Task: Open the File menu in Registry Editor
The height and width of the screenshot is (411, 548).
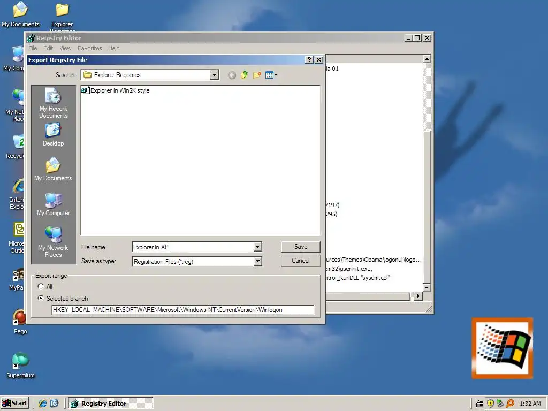Action: pyautogui.click(x=33, y=48)
